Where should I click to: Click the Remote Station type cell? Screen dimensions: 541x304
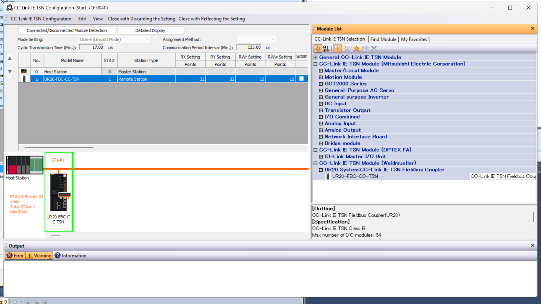click(146, 79)
